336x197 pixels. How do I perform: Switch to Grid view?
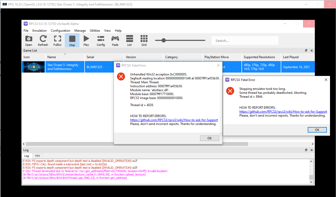click(144, 41)
